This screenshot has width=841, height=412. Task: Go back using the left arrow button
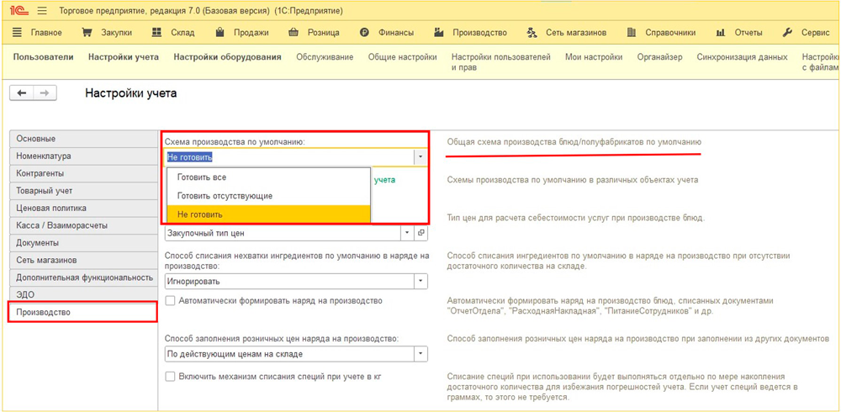pyautogui.click(x=22, y=93)
